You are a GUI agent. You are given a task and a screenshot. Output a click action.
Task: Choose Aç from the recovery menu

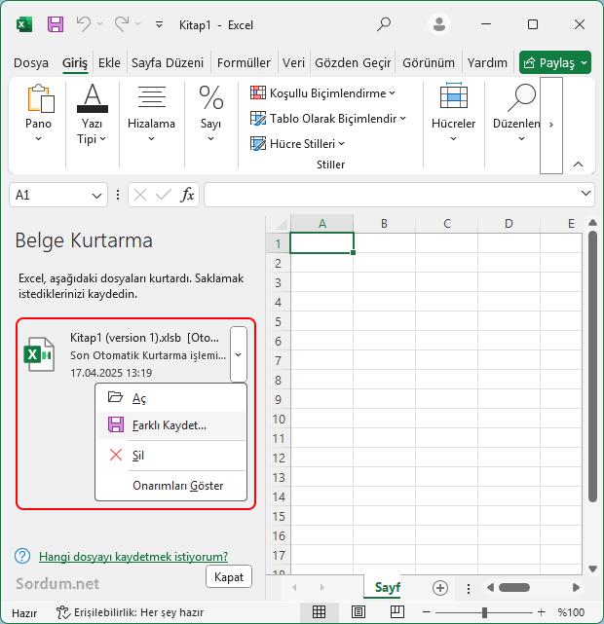coord(171,397)
